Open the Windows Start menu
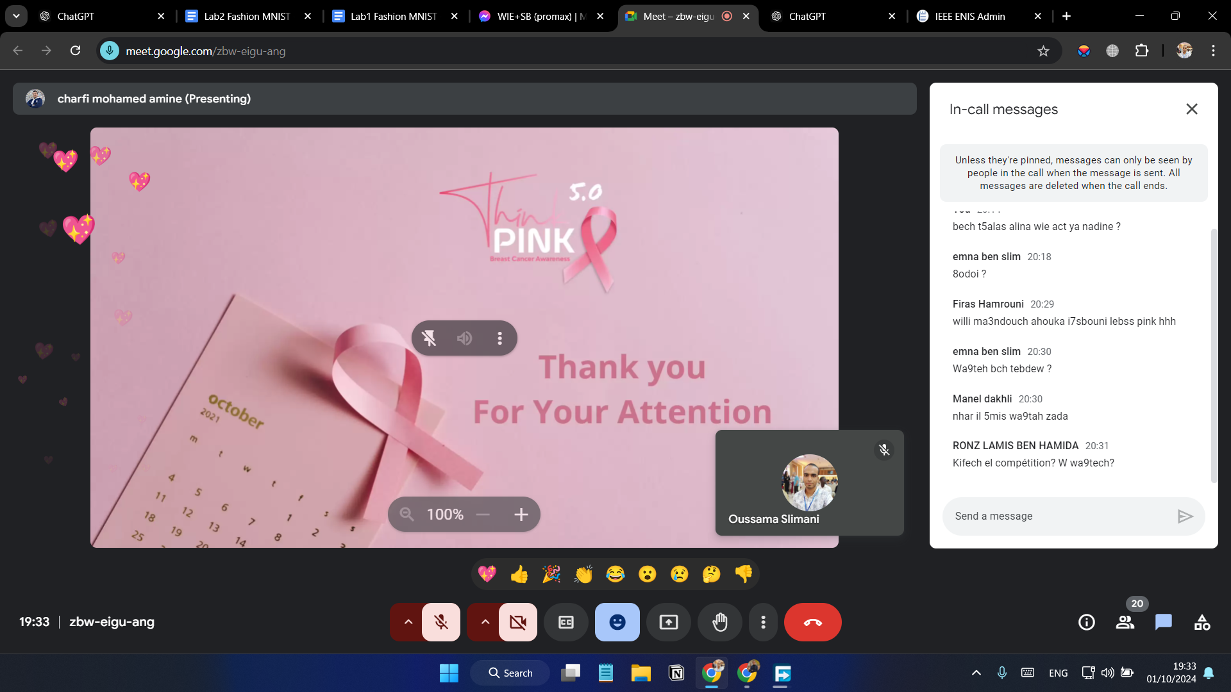The width and height of the screenshot is (1231, 692). coord(449,673)
